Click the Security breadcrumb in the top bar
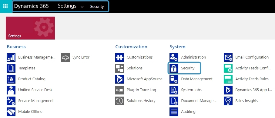Screen dimensions: 275x118 pyautogui.click(x=97, y=6)
